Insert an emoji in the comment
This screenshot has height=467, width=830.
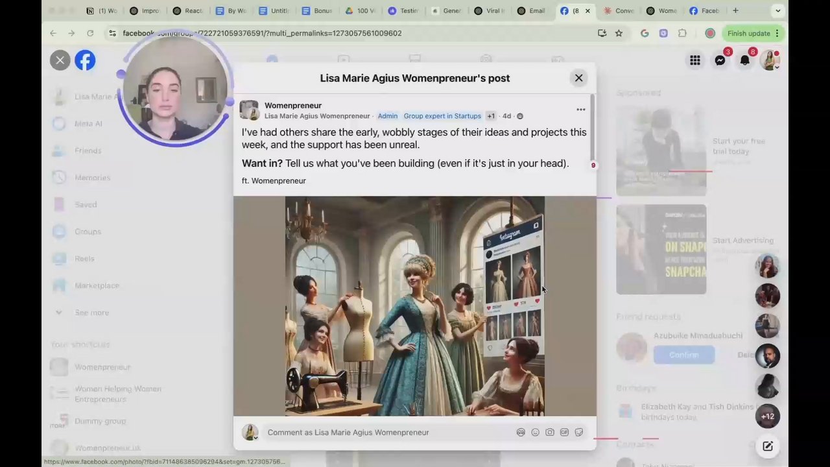coord(535,433)
